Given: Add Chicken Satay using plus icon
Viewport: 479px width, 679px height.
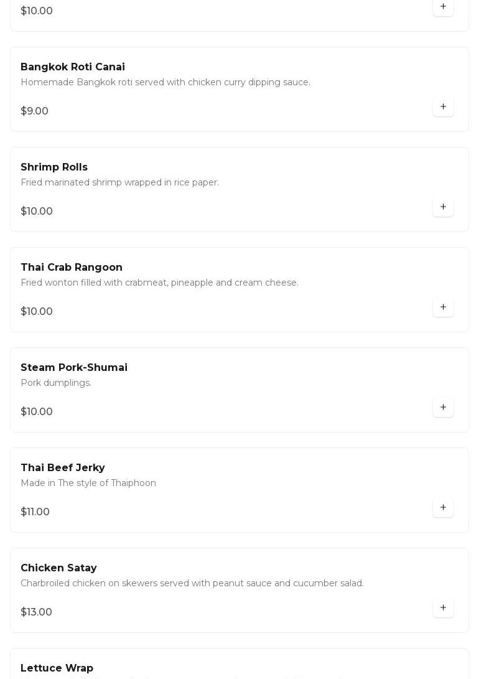Looking at the screenshot, I should (443, 607).
